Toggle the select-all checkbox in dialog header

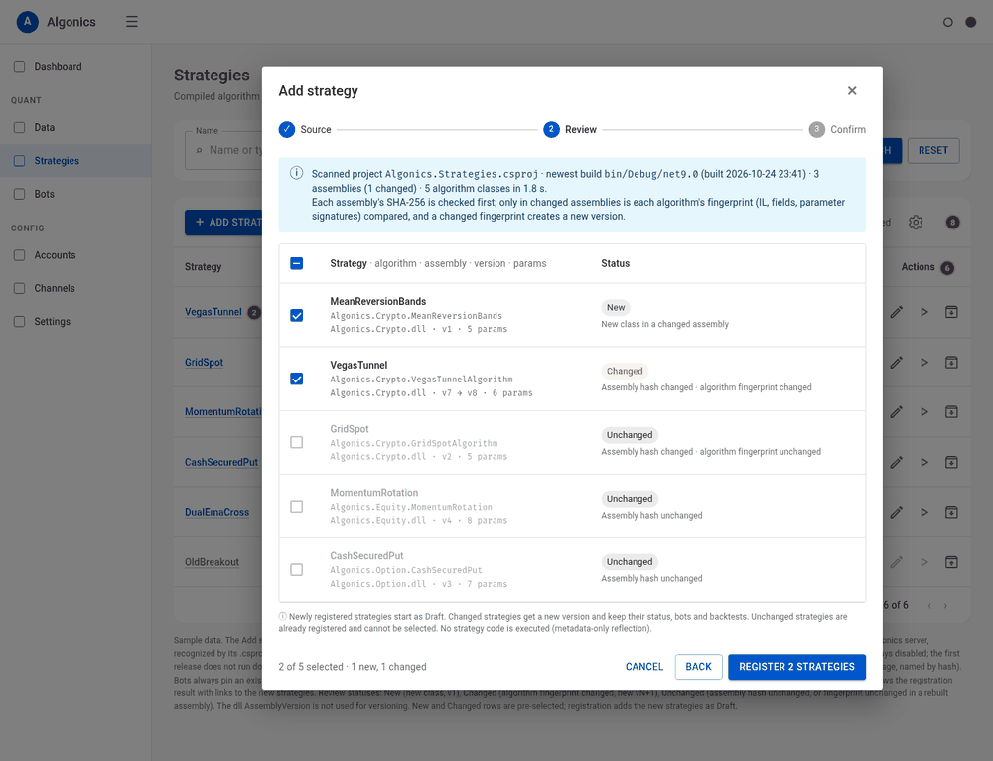pos(296,263)
